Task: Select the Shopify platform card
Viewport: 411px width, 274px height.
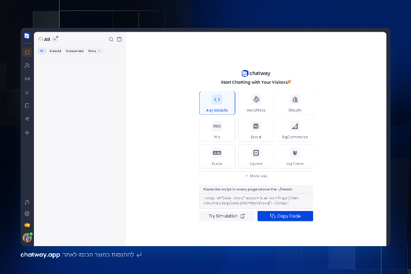Action: click(295, 103)
